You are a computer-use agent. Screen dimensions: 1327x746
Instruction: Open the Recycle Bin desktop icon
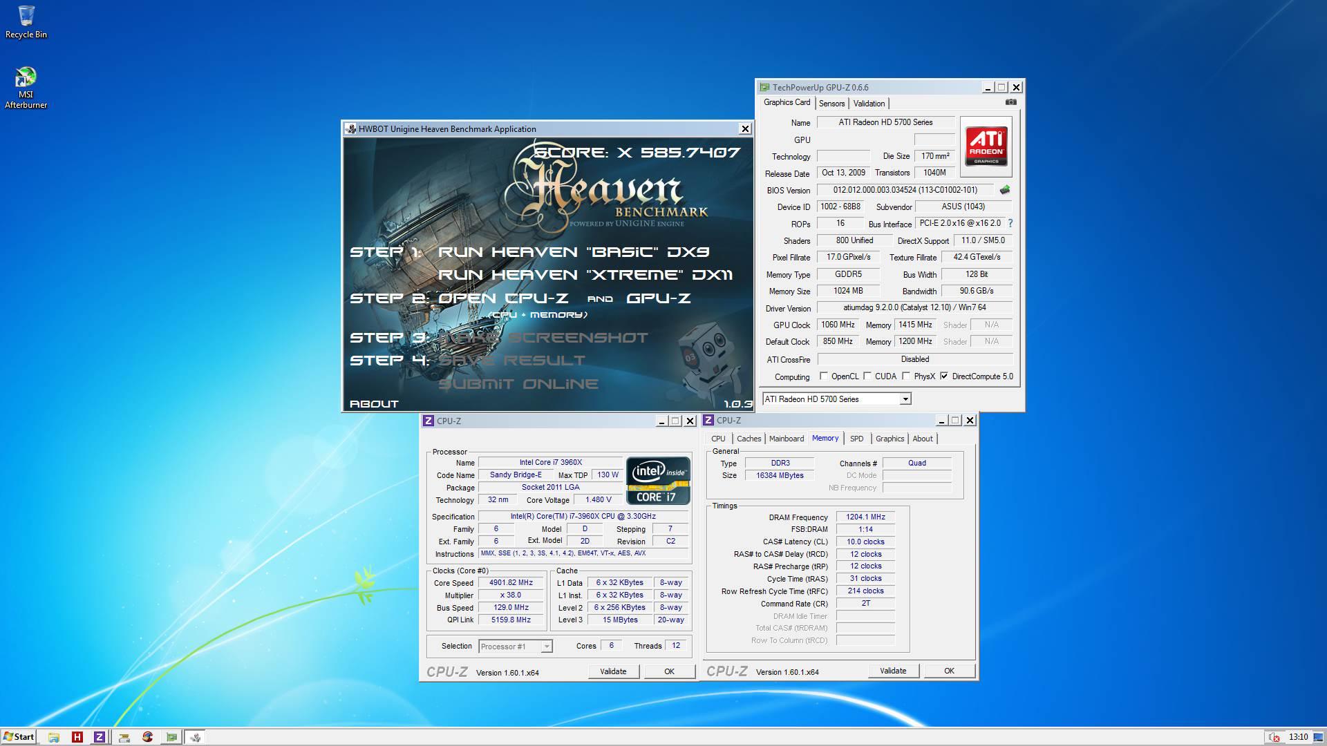click(x=26, y=22)
